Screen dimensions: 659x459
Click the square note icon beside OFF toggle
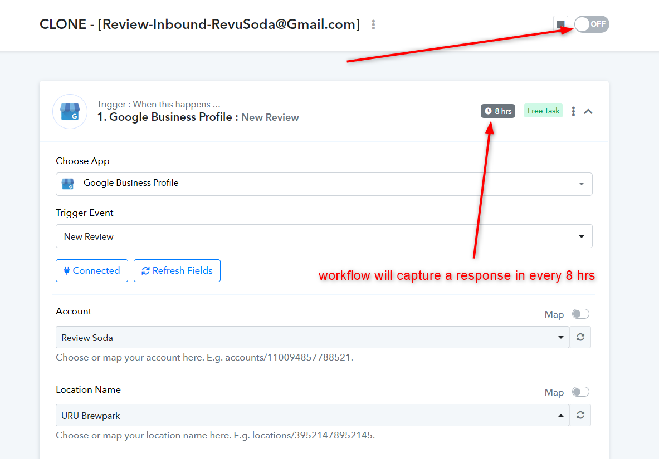coord(560,24)
